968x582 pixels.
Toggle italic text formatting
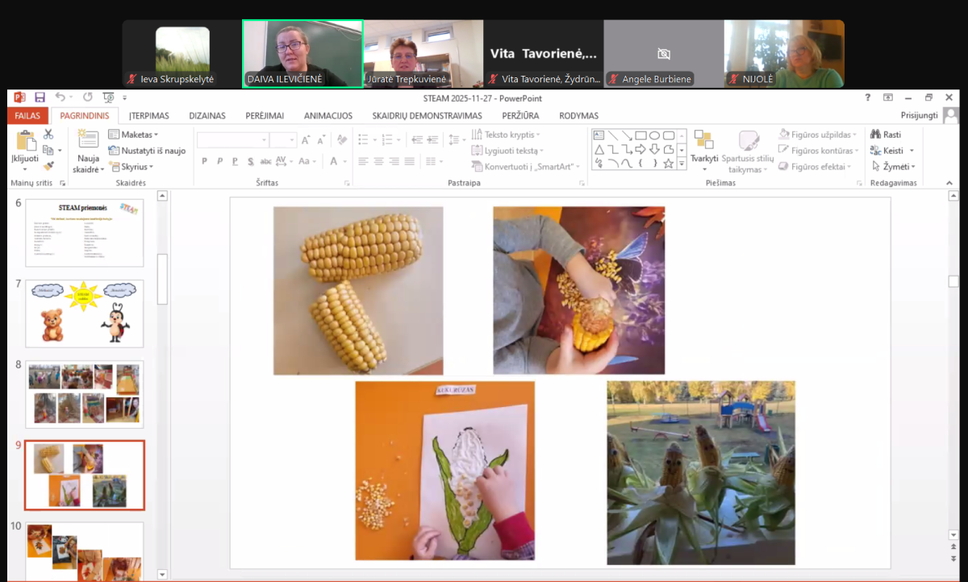pos(219,161)
